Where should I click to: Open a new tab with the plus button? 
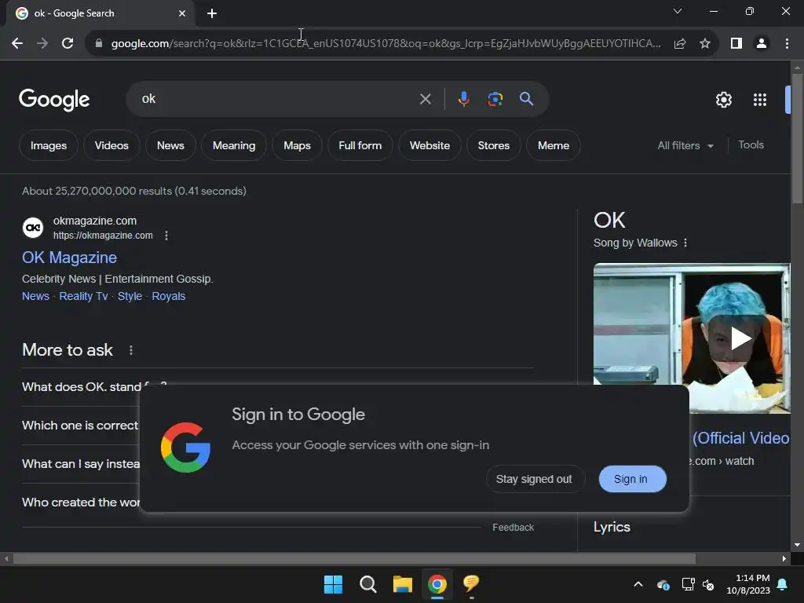click(212, 13)
